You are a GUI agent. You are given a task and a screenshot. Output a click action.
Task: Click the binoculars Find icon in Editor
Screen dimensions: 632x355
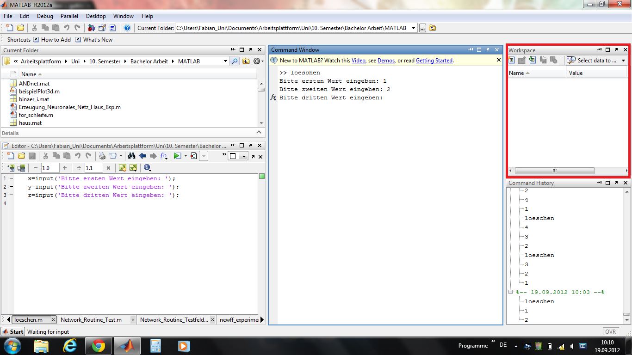131,156
